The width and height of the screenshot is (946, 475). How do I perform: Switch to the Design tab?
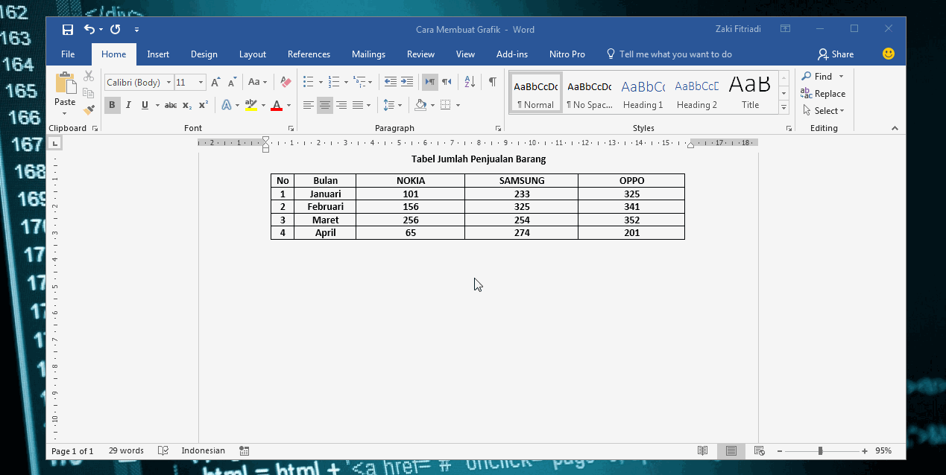(x=204, y=54)
